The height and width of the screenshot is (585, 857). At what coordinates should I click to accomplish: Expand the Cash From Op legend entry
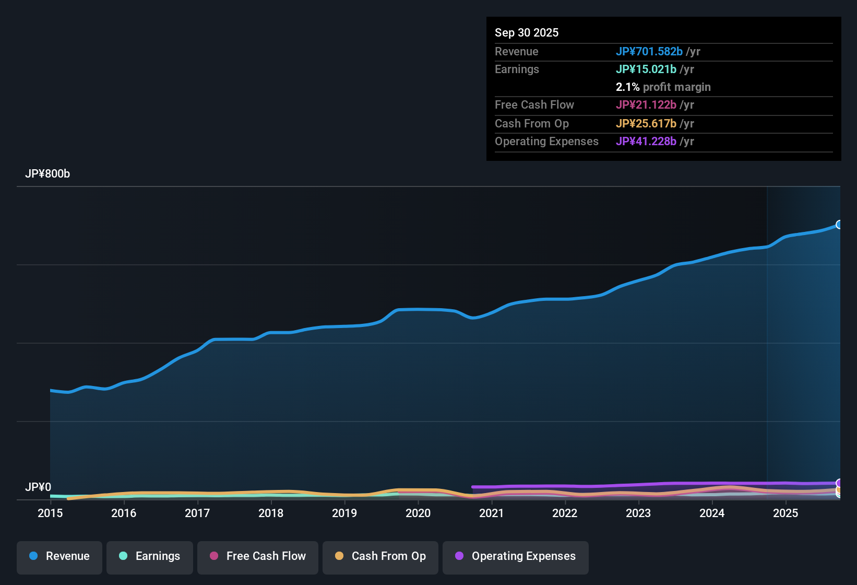tap(380, 556)
